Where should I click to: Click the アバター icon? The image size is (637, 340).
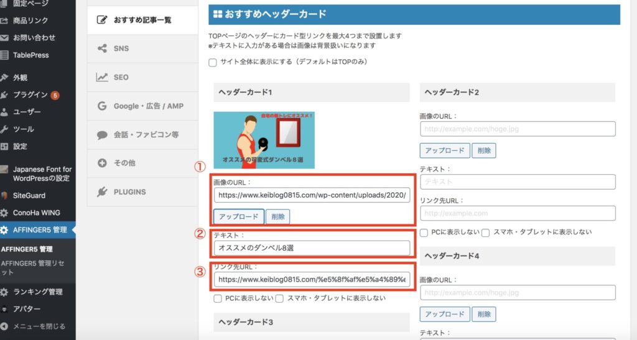click(x=4, y=309)
